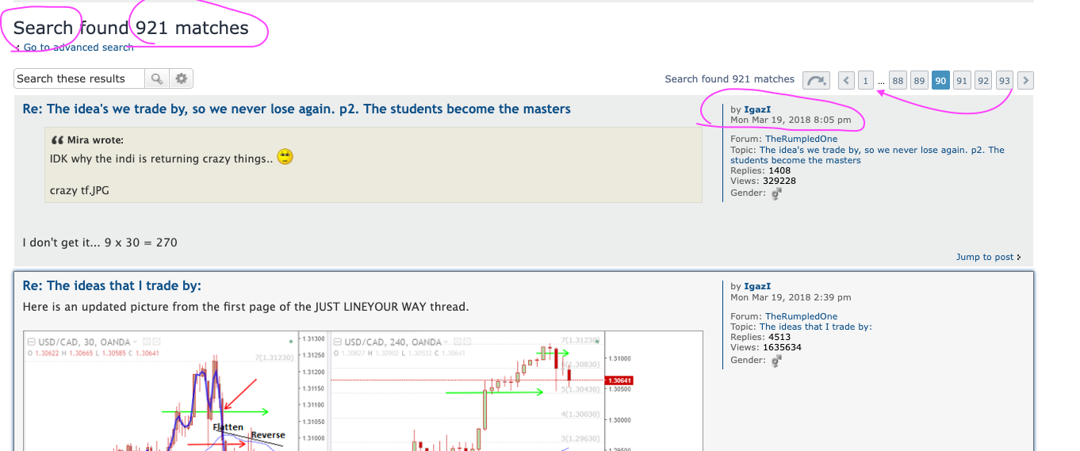Go to results page 88
This screenshot has height=451, width=1080.
click(898, 80)
